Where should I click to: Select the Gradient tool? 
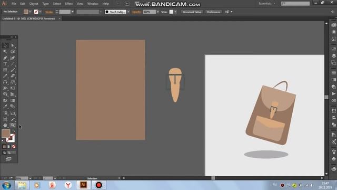click(x=13, y=100)
